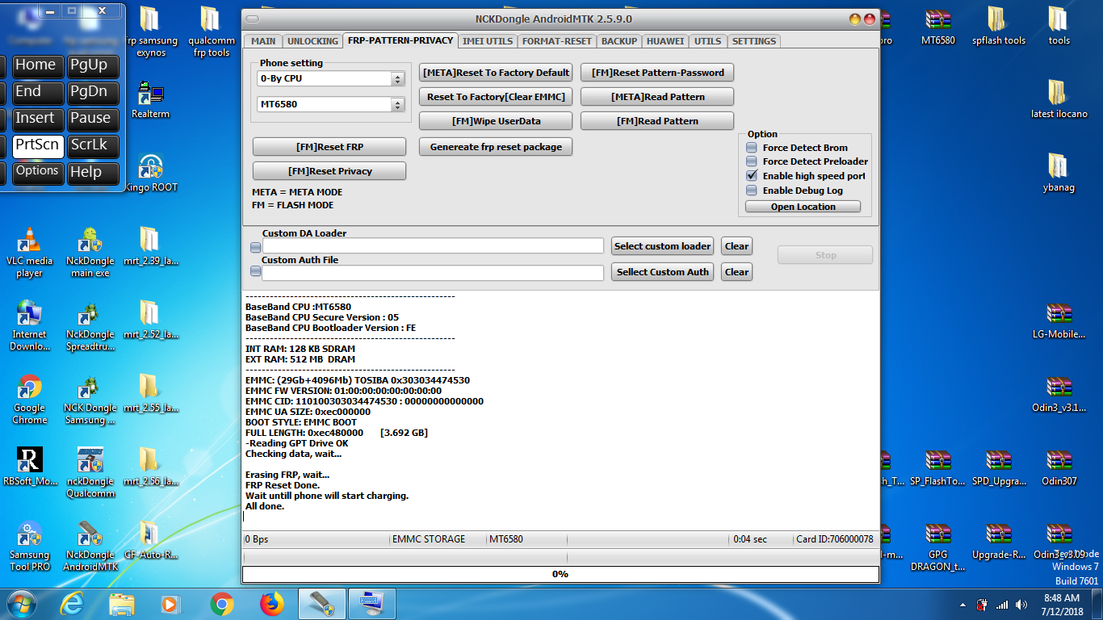Toggle Enable Debug Log checkbox
The width and height of the screenshot is (1103, 620).
[752, 191]
